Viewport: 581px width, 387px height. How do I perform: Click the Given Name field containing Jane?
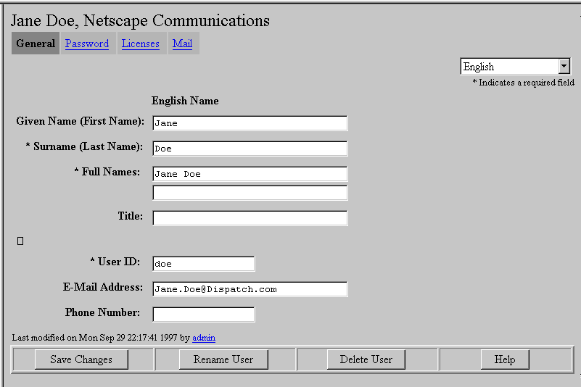click(250, 123)
